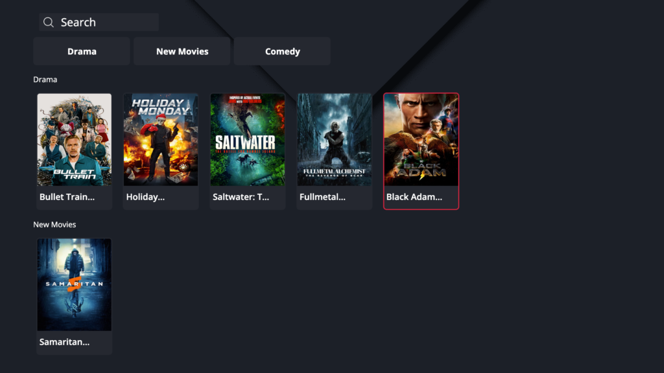Open the Comedy category tab
Screen dimensions: 664x373
click(x=282, y=51)
